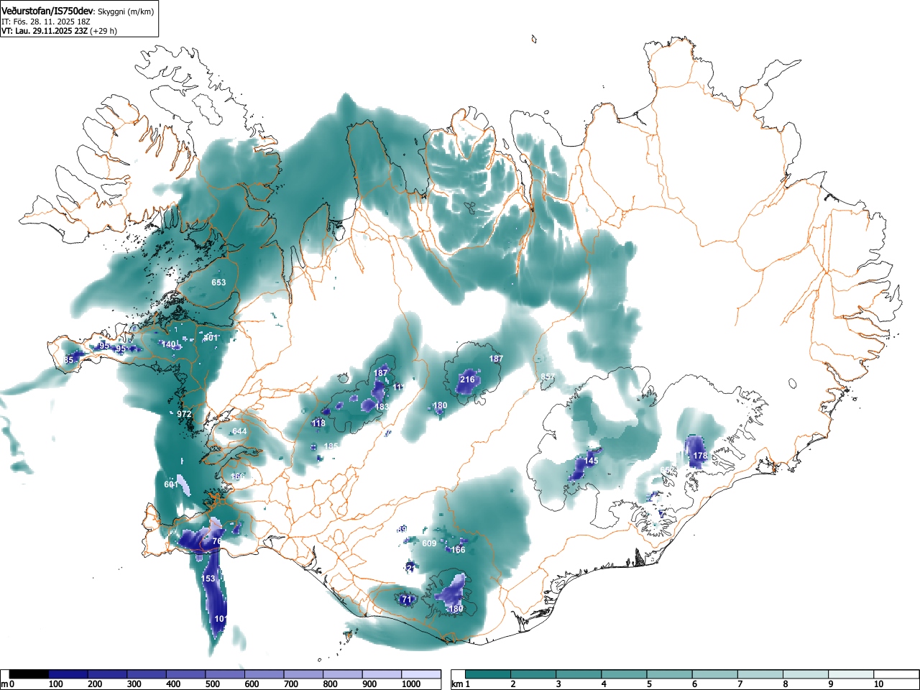
Task: Click the '500' tick on meter legend
Action: coord(212,684)
